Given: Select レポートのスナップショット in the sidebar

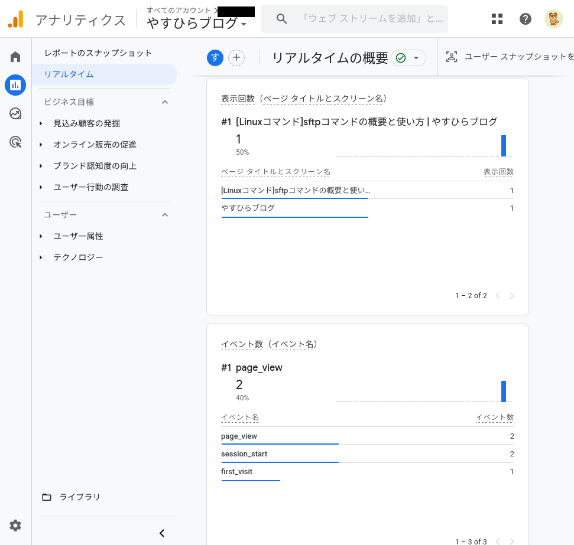Looking at the screenshot, I should click(98, 53).
